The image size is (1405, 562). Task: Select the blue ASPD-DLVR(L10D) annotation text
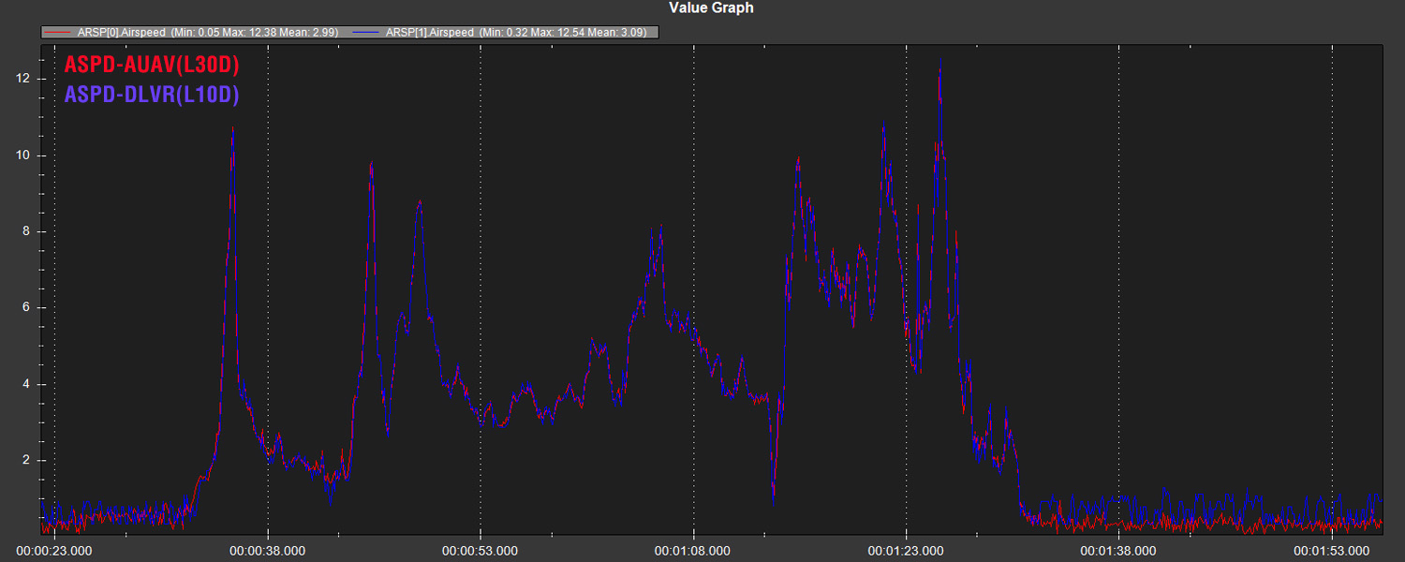[x=151, y=95]
